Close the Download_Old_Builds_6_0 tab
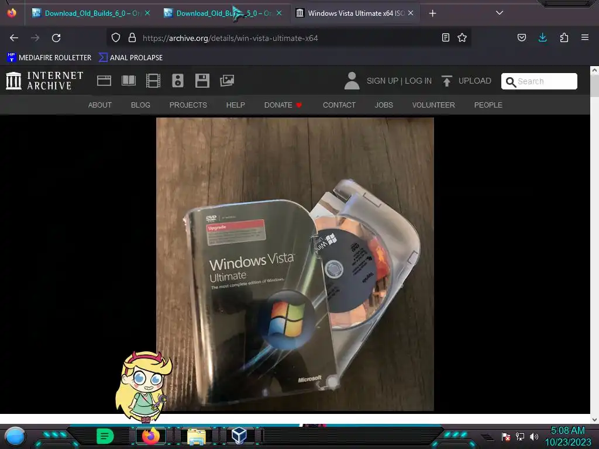The height and width of the screenshot is (449, 599). [x=147, y=13]
